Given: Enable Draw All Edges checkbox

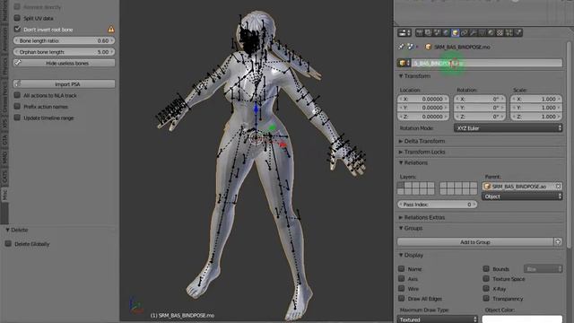Looking at the screenshot, I should (x=402, y=299).
